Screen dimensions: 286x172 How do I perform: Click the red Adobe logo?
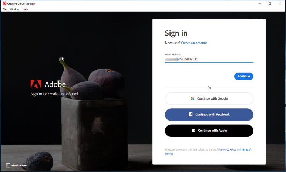pyautogui.click(x=36, y=84)
